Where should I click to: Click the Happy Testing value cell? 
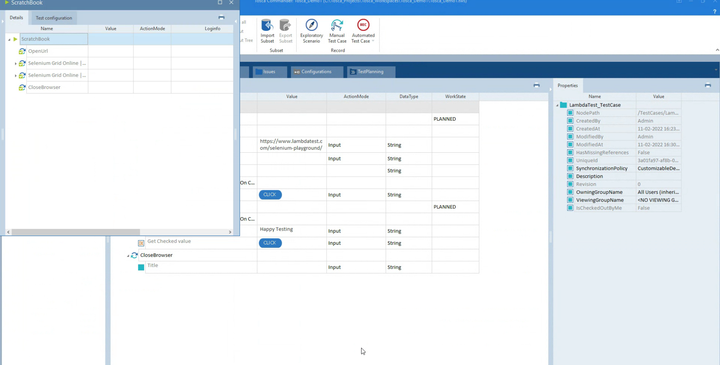[291, 229]
